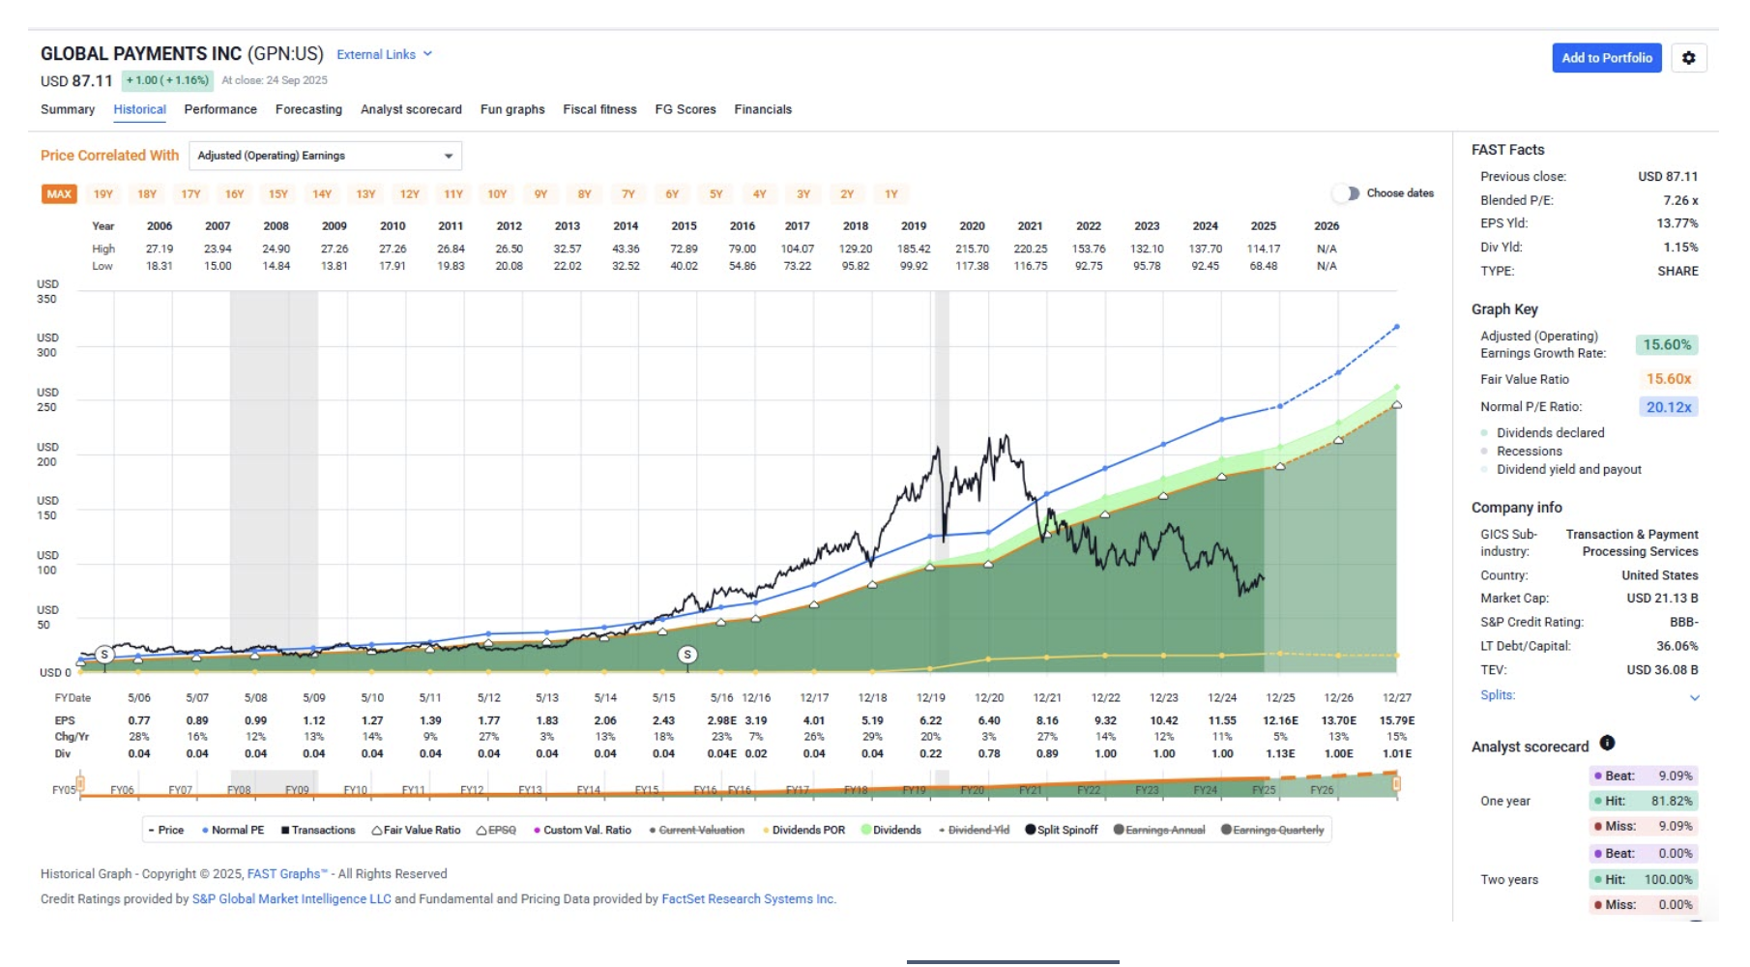
Task: Open the FAST Graphs copyright link
Action: click(x=287, y=874)
